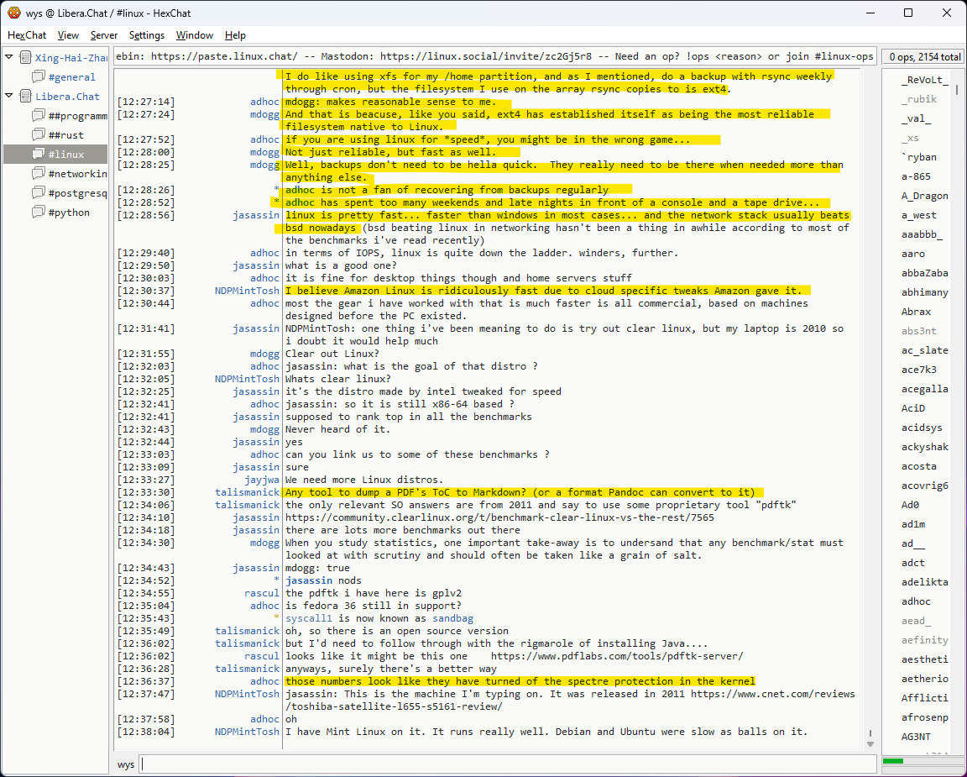Open the Server menu
This screenshot has width=967, height=777.
(x=104, y=35)
